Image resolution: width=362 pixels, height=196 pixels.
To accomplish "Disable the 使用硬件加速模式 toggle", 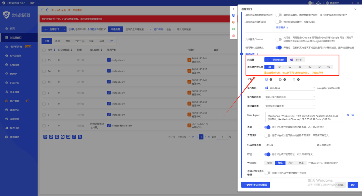I will [x=278, y=48].
